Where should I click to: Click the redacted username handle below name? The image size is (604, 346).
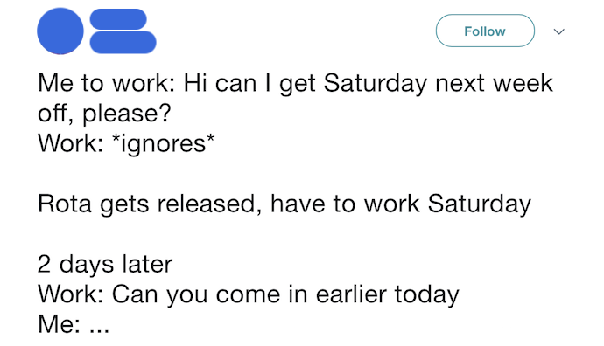click(x=123, y=42)
